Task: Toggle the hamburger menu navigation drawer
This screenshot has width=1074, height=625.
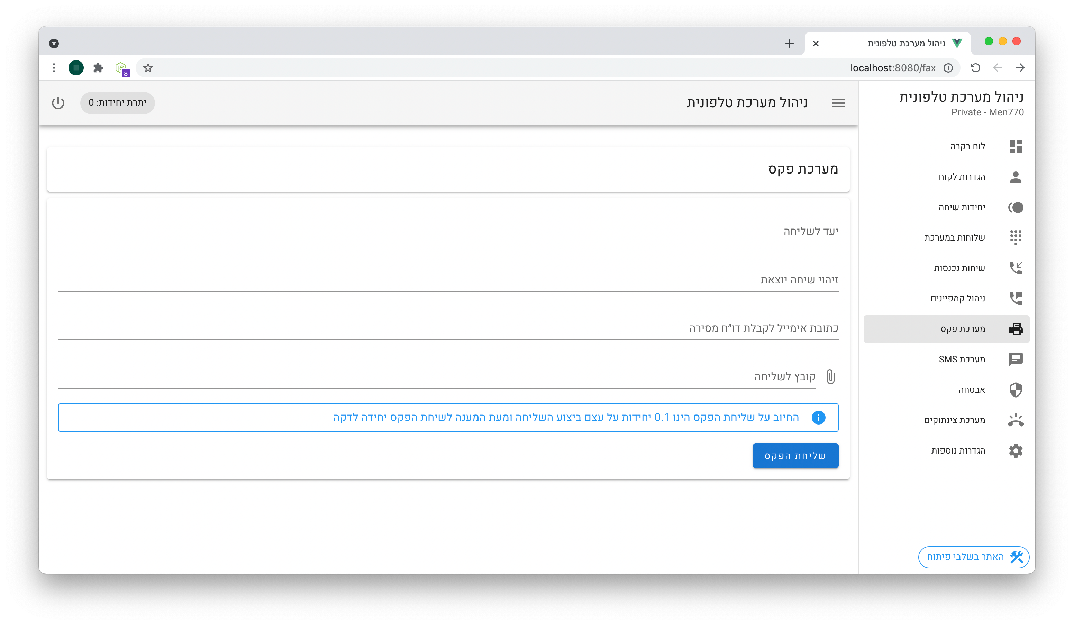Action: coord(838,103)
